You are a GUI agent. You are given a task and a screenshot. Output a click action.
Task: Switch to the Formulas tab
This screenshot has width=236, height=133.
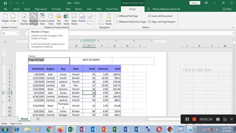pos(56,9)
